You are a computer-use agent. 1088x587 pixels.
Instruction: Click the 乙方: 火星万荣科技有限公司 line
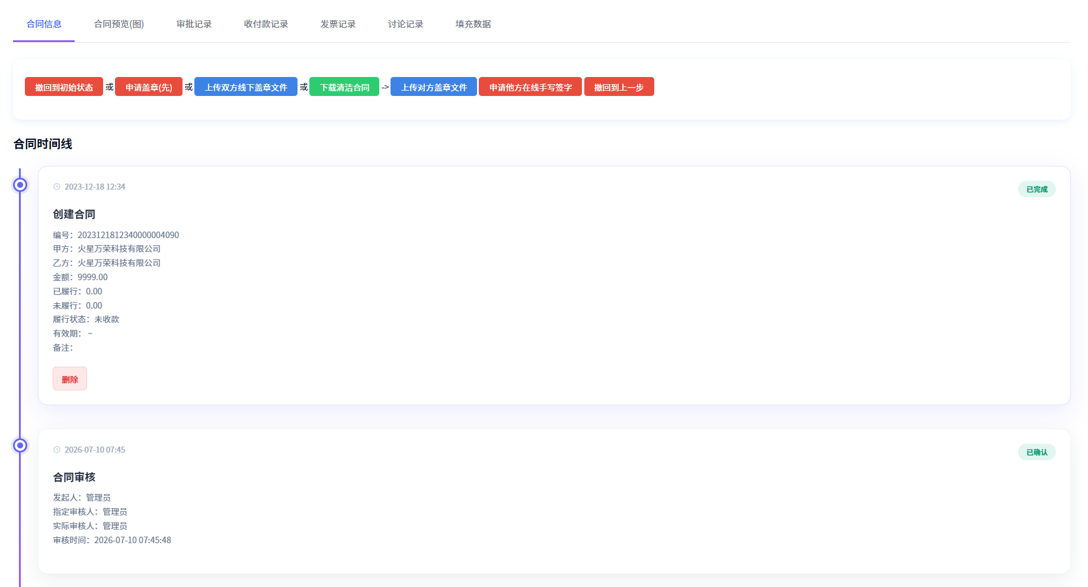pos(107,263)
